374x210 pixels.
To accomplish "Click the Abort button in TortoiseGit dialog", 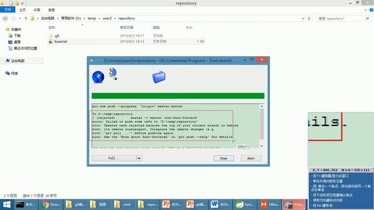I will 251,158.
